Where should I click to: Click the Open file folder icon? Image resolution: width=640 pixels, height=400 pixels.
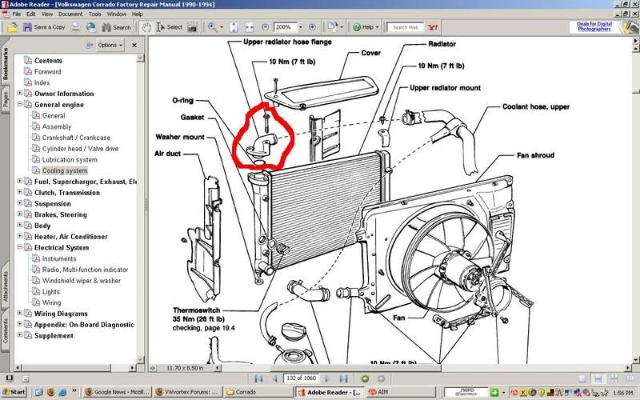[x=12, y=27]
